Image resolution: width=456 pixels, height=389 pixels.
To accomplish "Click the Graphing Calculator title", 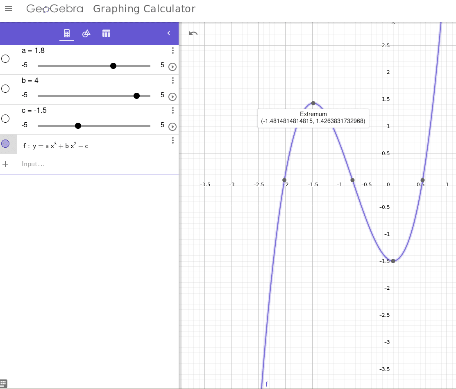I will tap(144, 9).
